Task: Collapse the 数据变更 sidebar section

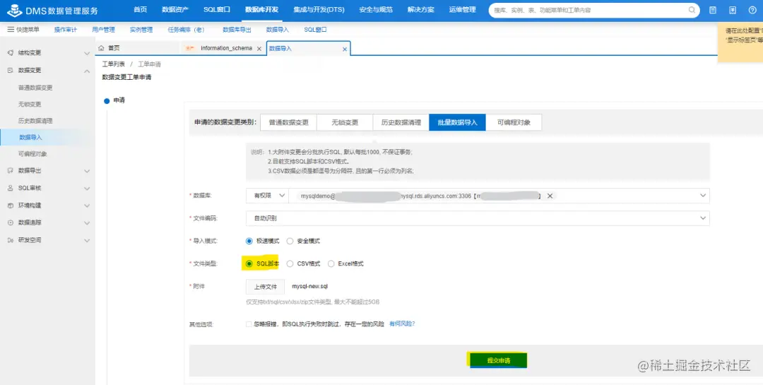Action: tap(87, 71)
